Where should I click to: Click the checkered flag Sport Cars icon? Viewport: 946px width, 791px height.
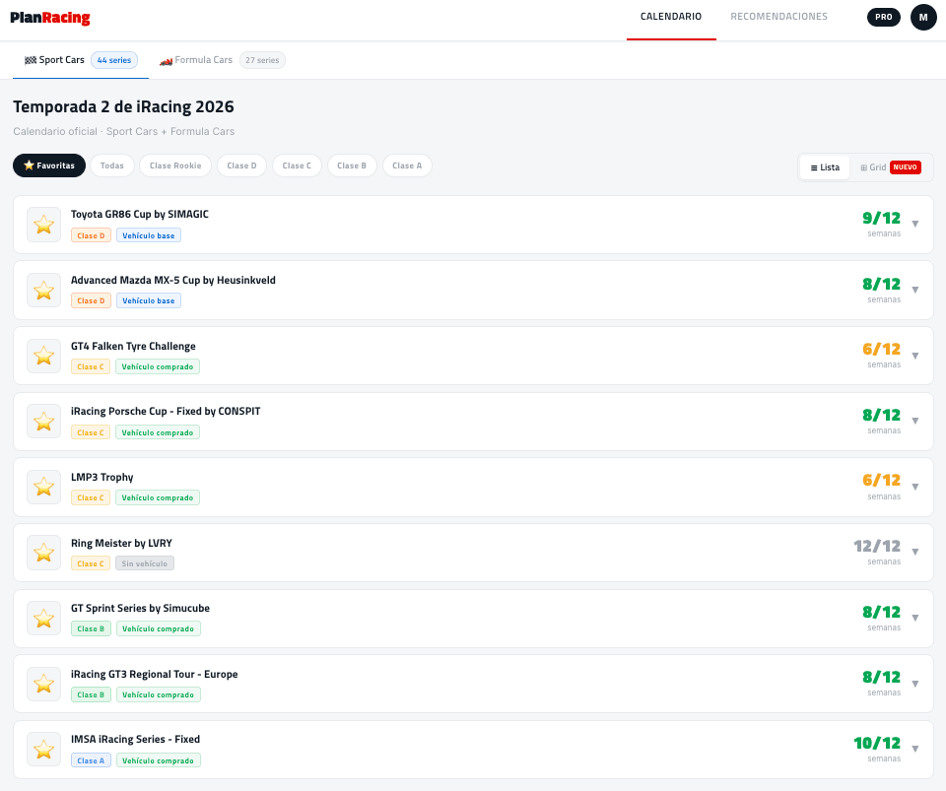click(x=31, y=60)
